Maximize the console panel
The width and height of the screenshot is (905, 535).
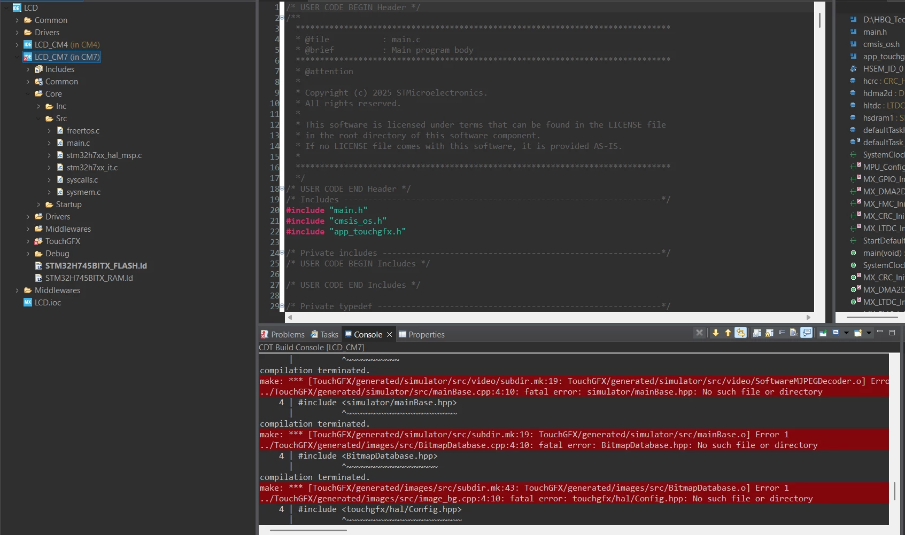pyautogui.click(x=892, y=332)
